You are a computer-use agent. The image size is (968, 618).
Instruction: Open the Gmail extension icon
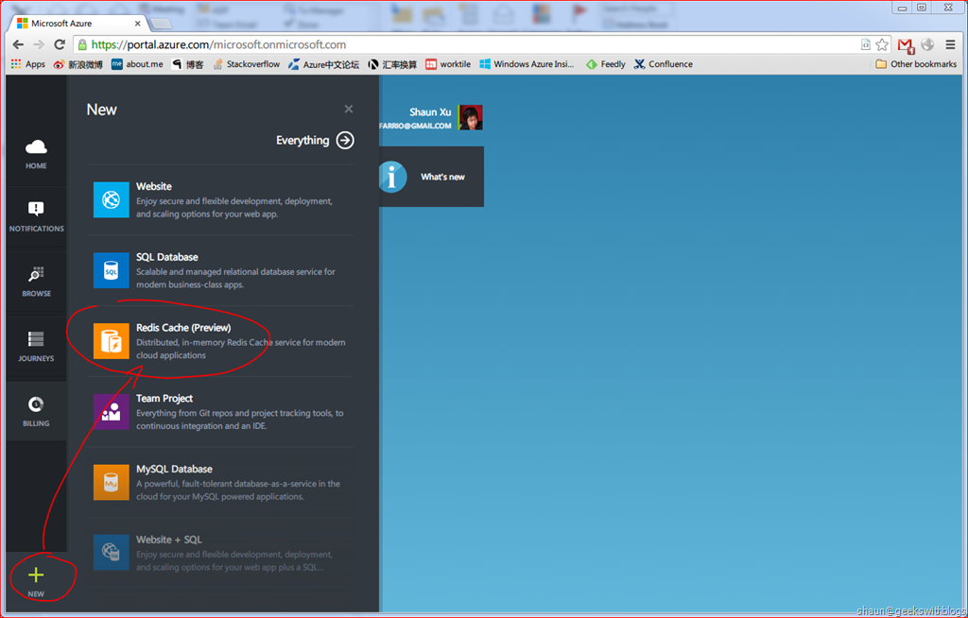coord(906,45)
